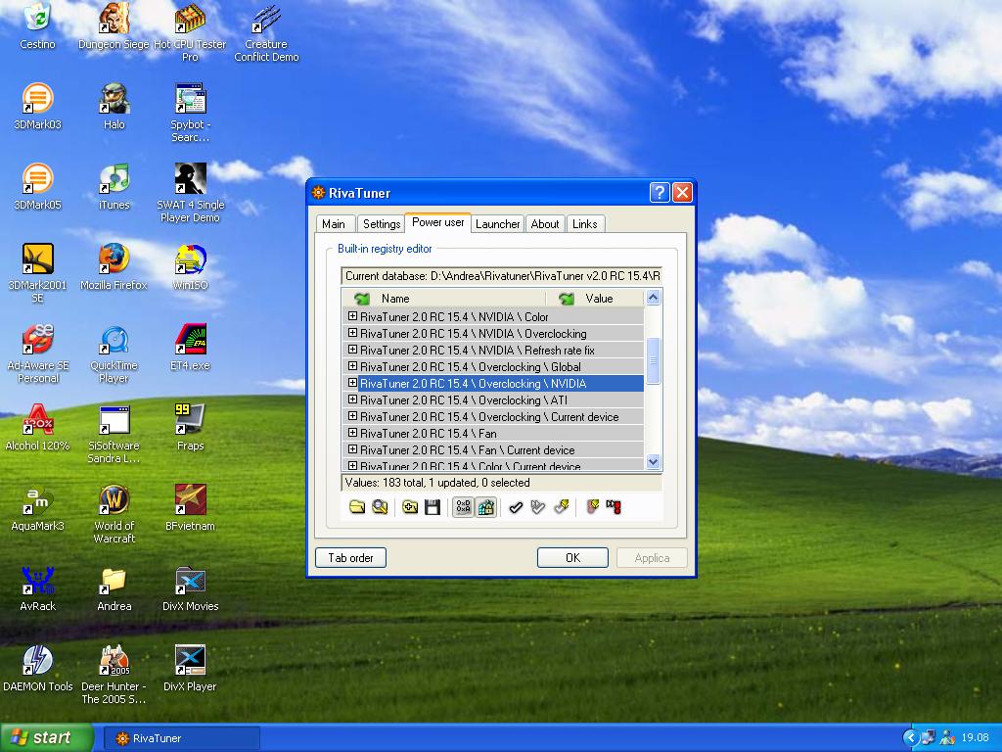The height and width of the screenshot is (752, 1002).
Task: Expand hidden tray icons chevron in taskbar
Action: (x=911, y=738)
